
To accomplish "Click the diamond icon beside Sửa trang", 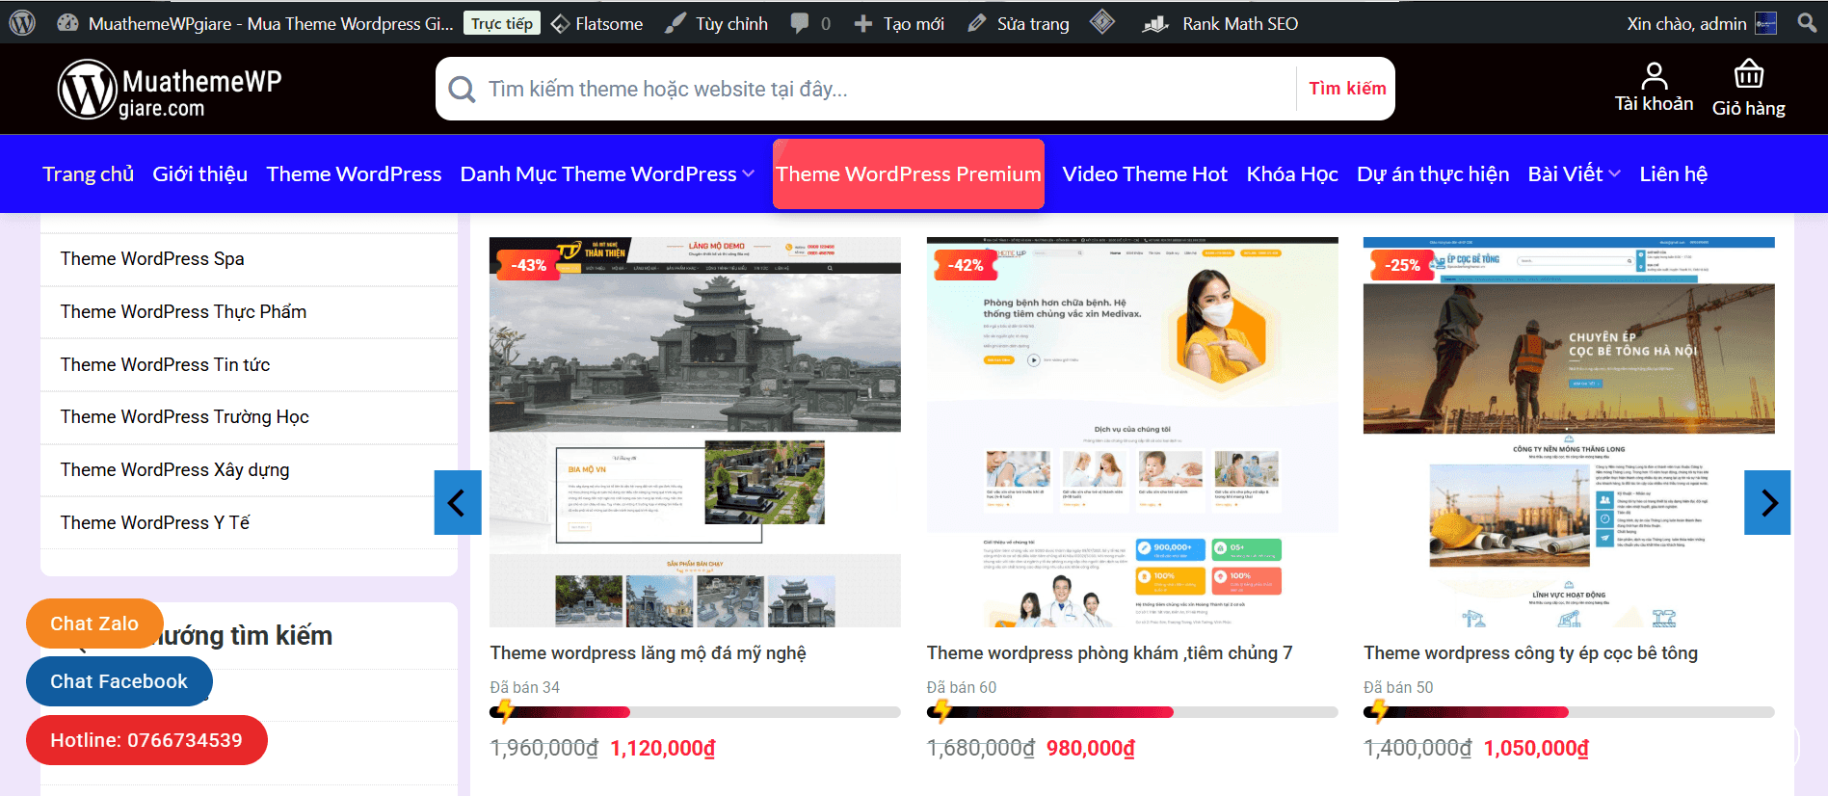I will (1102, 22).
